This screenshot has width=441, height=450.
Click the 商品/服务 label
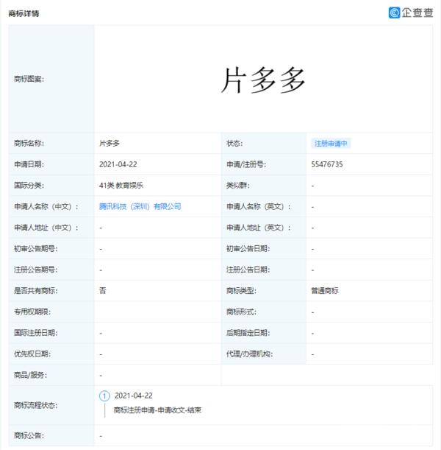click(30, 375)
